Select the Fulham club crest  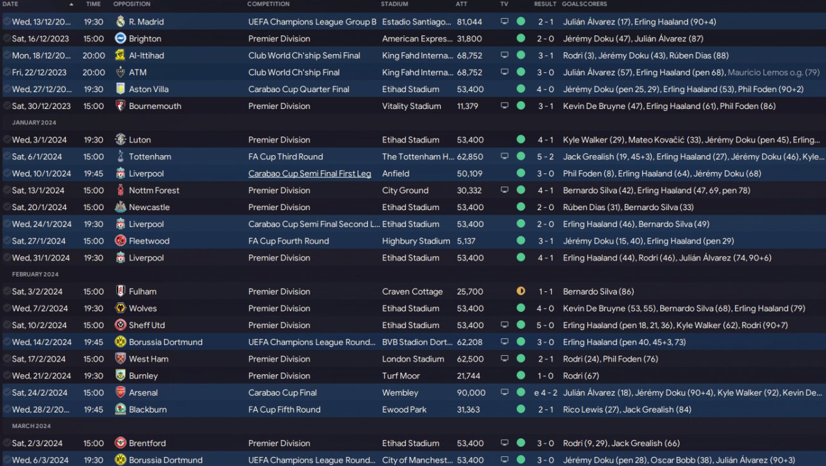tap(120, 291)
